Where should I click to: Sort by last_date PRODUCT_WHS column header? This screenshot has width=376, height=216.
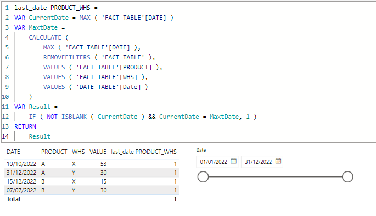[x=144, y=152]
